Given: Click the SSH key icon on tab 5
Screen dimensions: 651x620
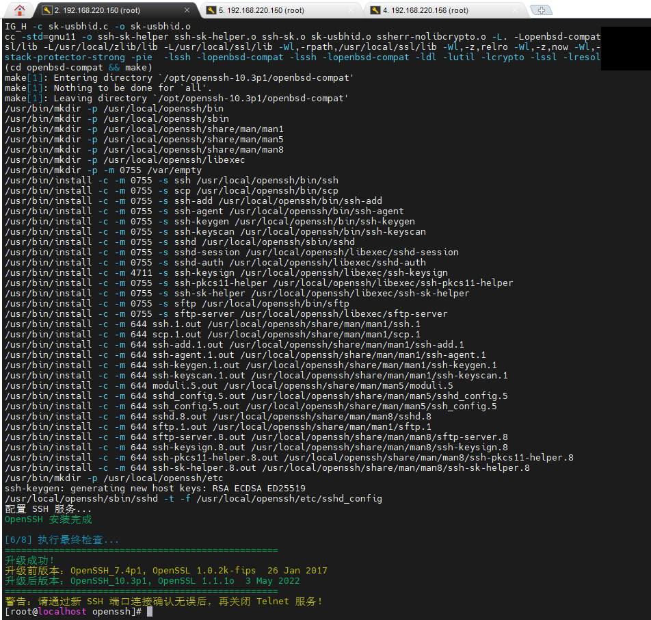Looking at the screenshot, I should pyautogui.click(x=211, y=10).
